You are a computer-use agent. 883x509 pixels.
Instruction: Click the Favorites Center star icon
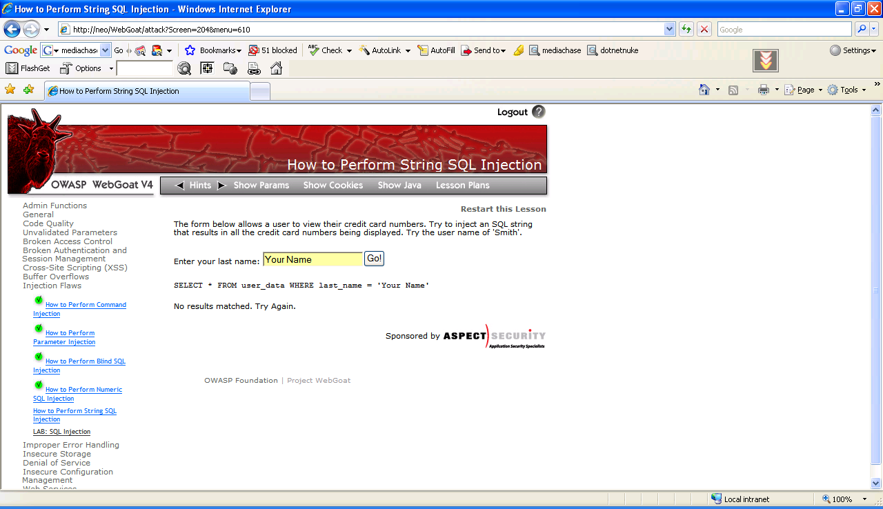10,90
